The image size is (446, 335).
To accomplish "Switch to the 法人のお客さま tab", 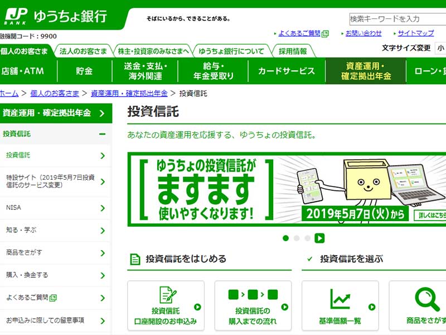I will [x=83, y=51].
